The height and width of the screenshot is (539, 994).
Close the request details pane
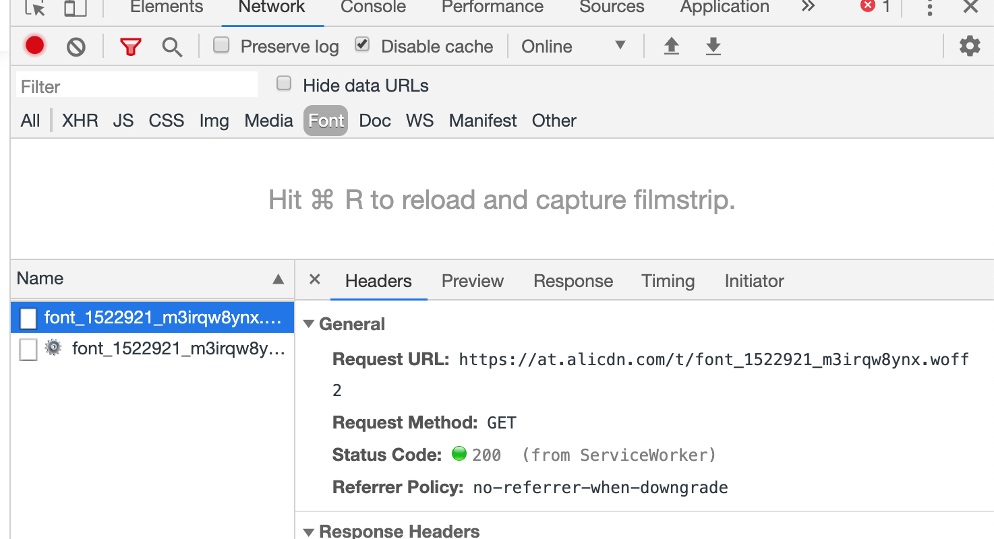tap(314, 280)
